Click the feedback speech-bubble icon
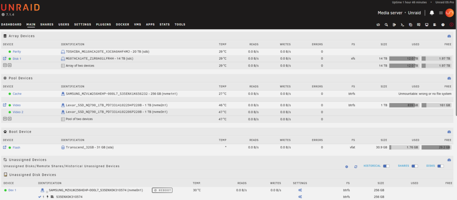 (419, 25)
